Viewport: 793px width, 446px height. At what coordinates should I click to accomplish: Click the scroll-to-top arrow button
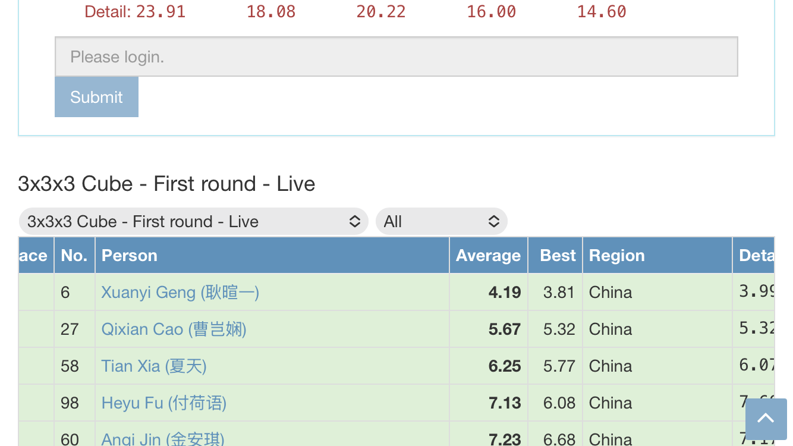(766, 419)
